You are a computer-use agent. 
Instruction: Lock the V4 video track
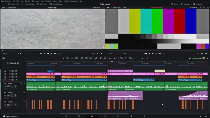[x=10, y=71]
